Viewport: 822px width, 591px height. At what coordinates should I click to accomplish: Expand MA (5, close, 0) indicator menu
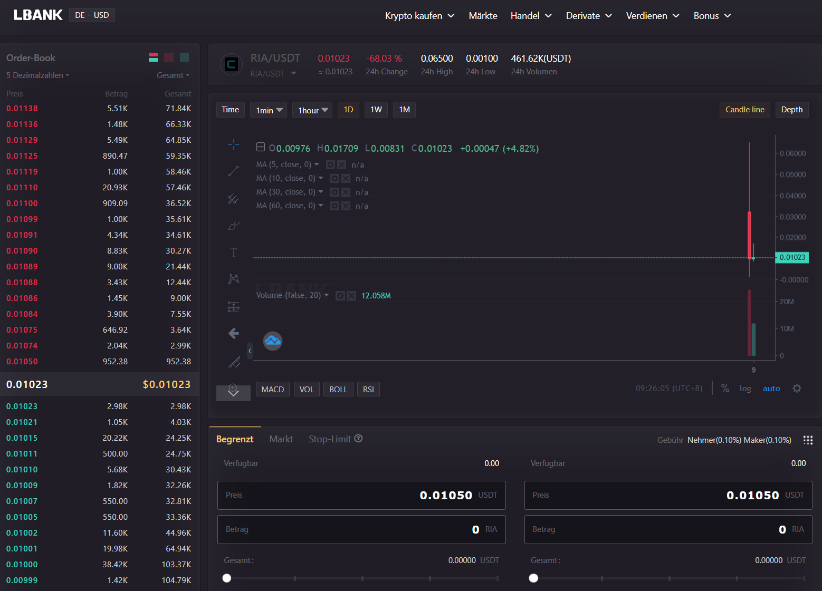(317, 164)
